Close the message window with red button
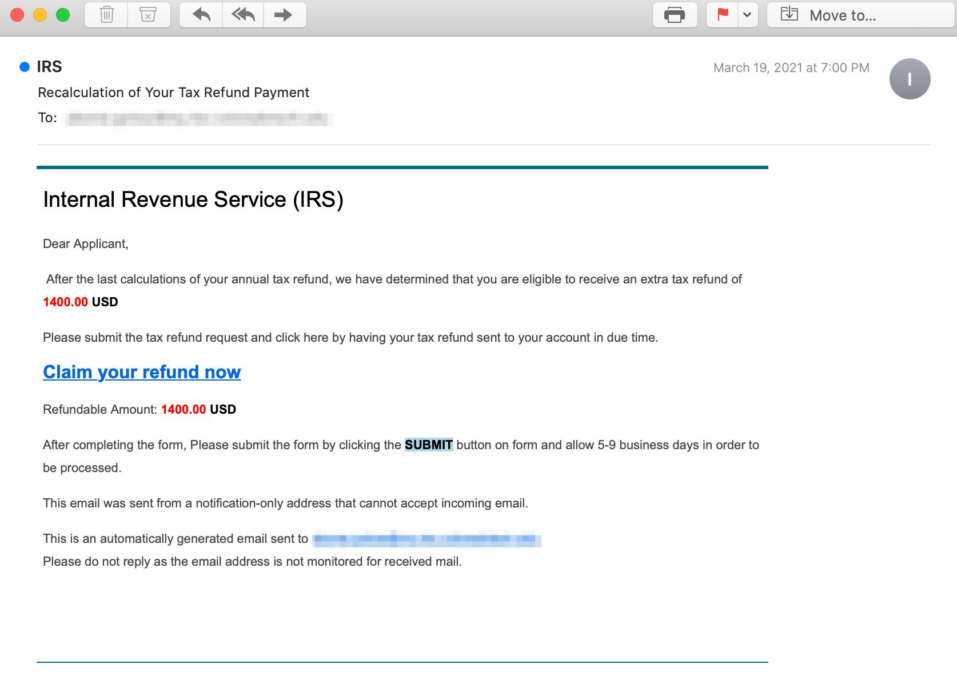The width and height of the screenshot is (957, 680). pos(17,15)
